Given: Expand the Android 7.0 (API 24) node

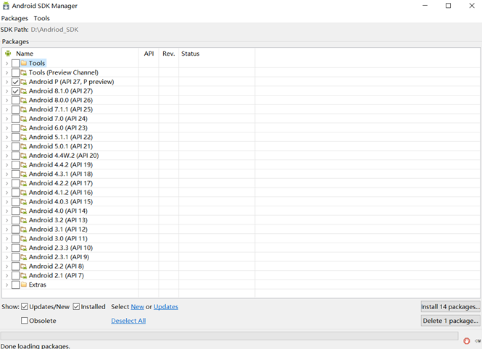Looking at the screenshot, I should point(7,119).
